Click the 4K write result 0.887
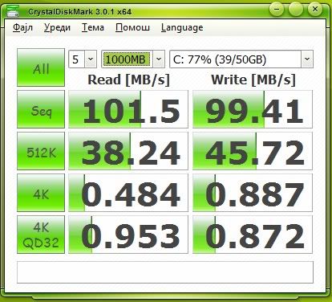The image size is (332, 302). point(253,193)
